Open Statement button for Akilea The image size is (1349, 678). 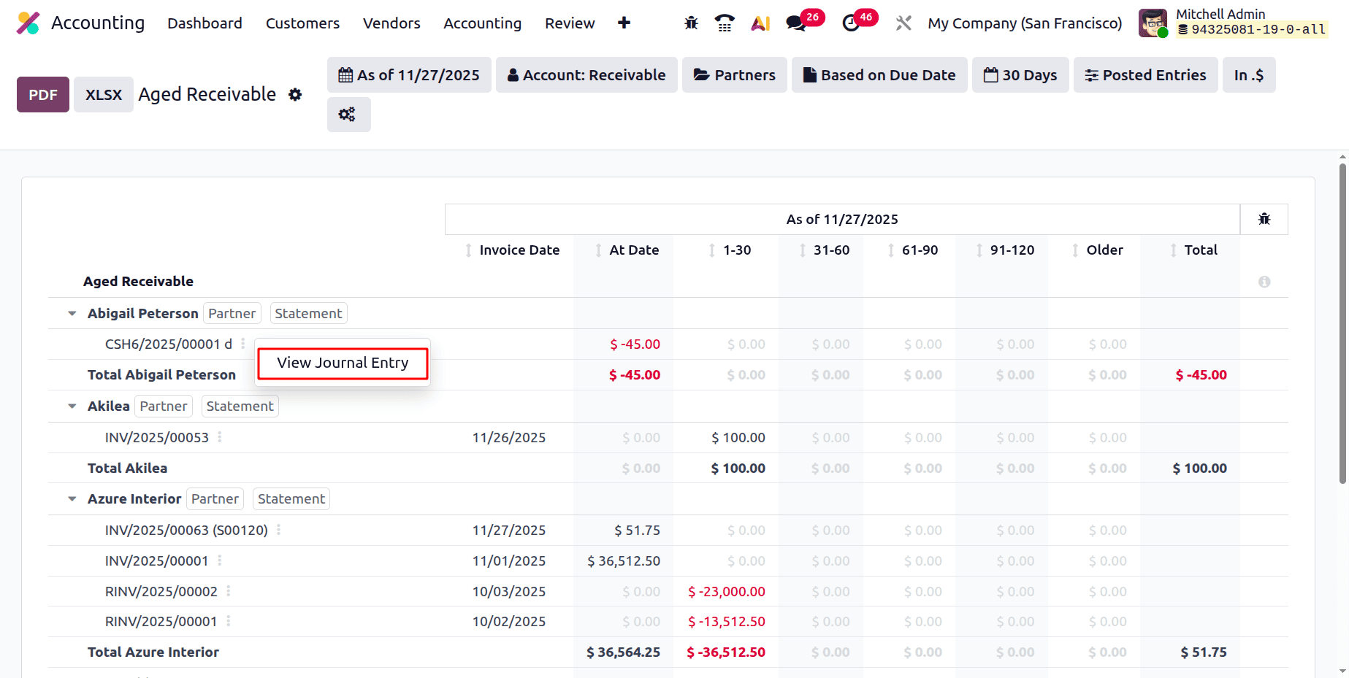[x=240, y=407]
